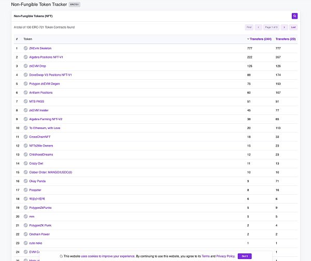Sort by Transfers (24H) column

(259, 39)
